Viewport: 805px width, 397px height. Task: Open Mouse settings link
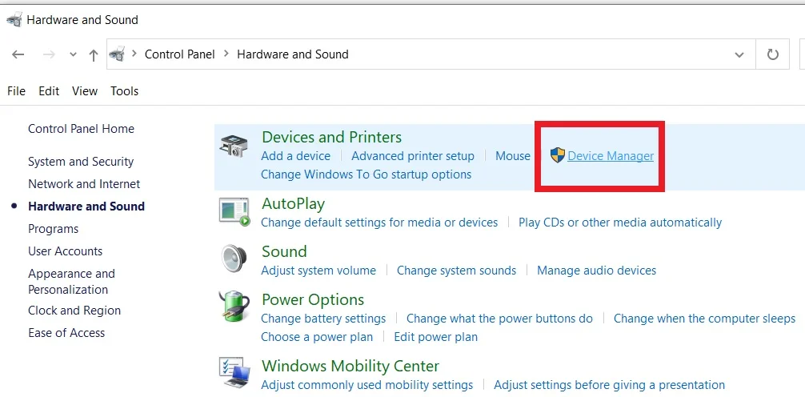click(x=513, y=156)
